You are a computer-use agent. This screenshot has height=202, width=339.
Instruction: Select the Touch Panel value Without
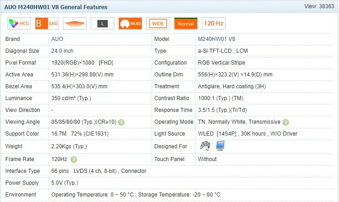(207, 159)
